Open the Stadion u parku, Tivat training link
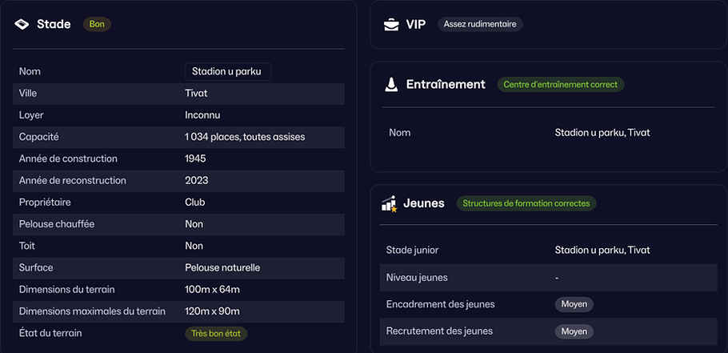 pyautogui.click(x=602, y=133)
